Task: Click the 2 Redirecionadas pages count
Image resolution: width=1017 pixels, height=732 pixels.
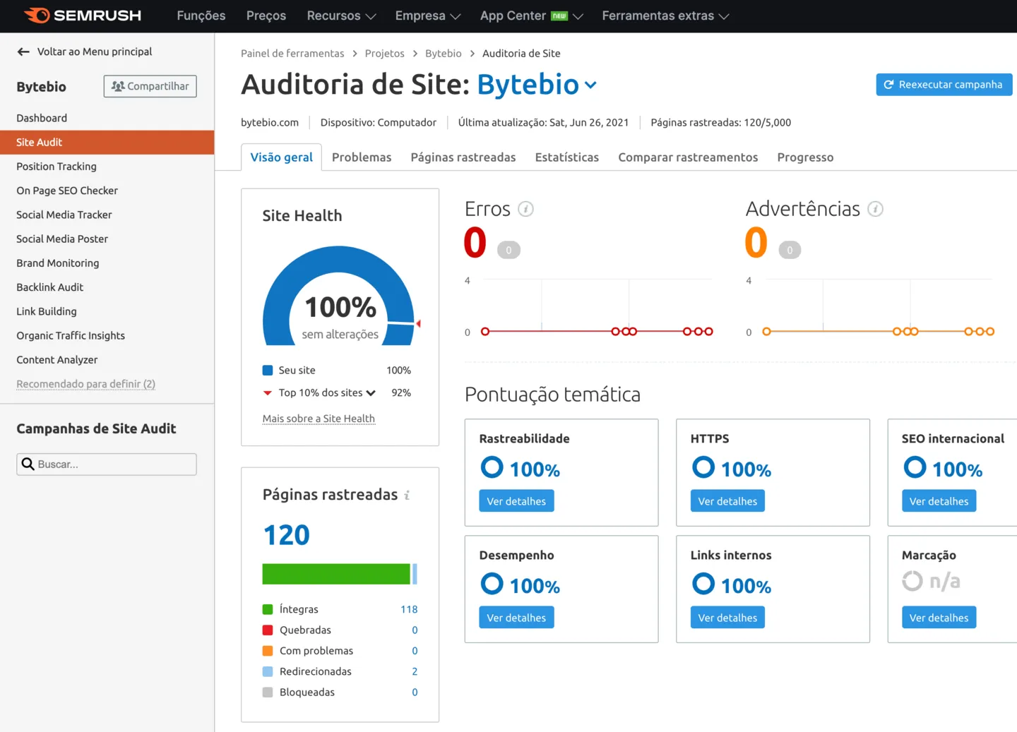Action: click(x=415, y=671)
